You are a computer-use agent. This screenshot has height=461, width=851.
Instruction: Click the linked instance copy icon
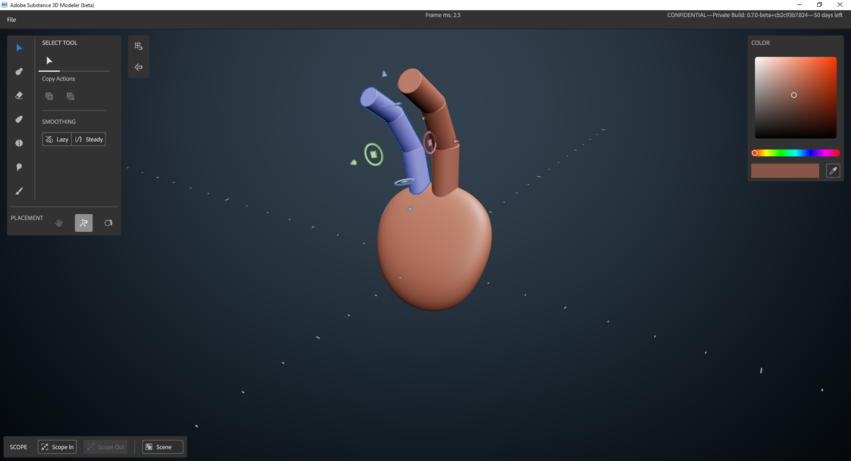click(x=70, y=96)
